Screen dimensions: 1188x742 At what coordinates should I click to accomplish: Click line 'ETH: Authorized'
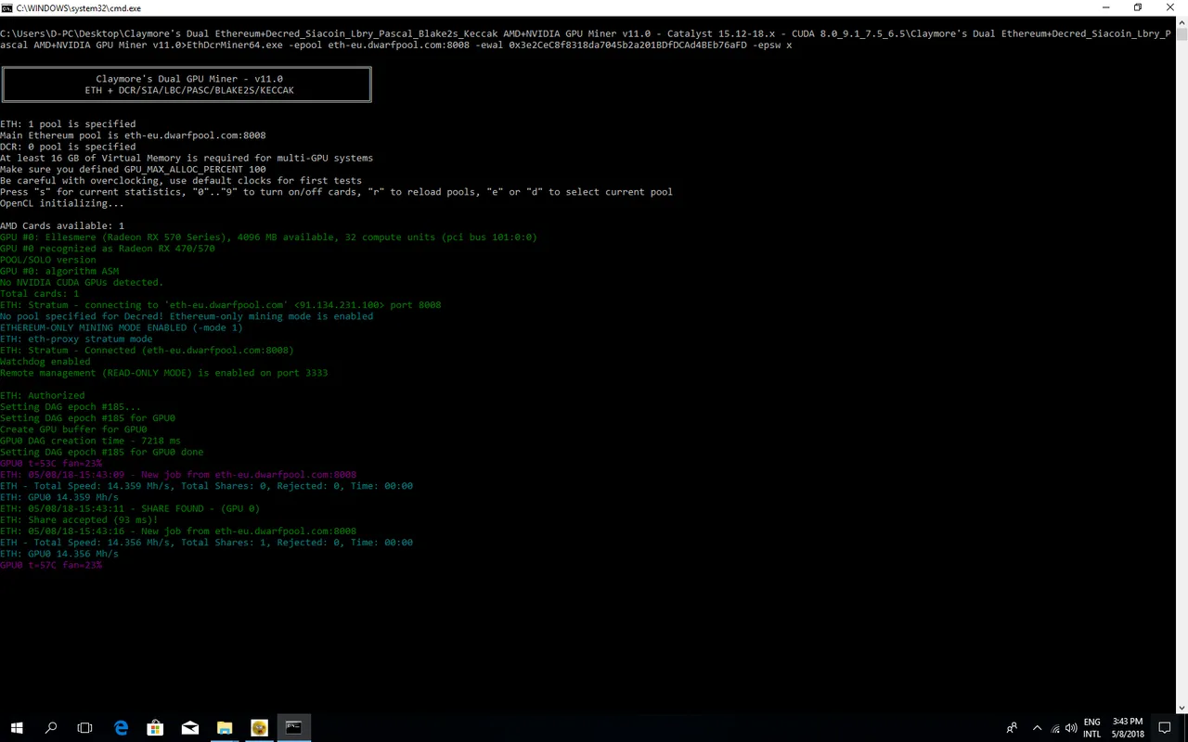(43, 396)
